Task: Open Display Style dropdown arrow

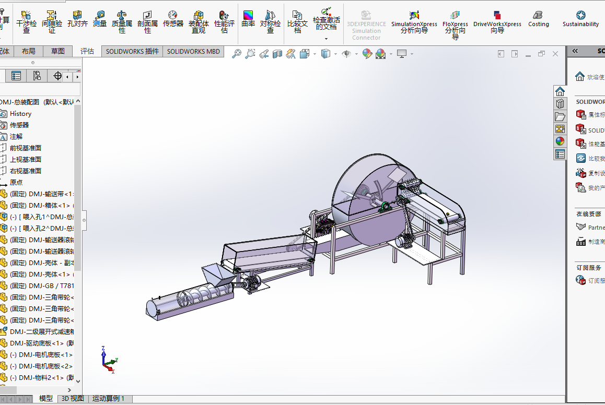Action: pyautogui.click(x=335, y=54)
